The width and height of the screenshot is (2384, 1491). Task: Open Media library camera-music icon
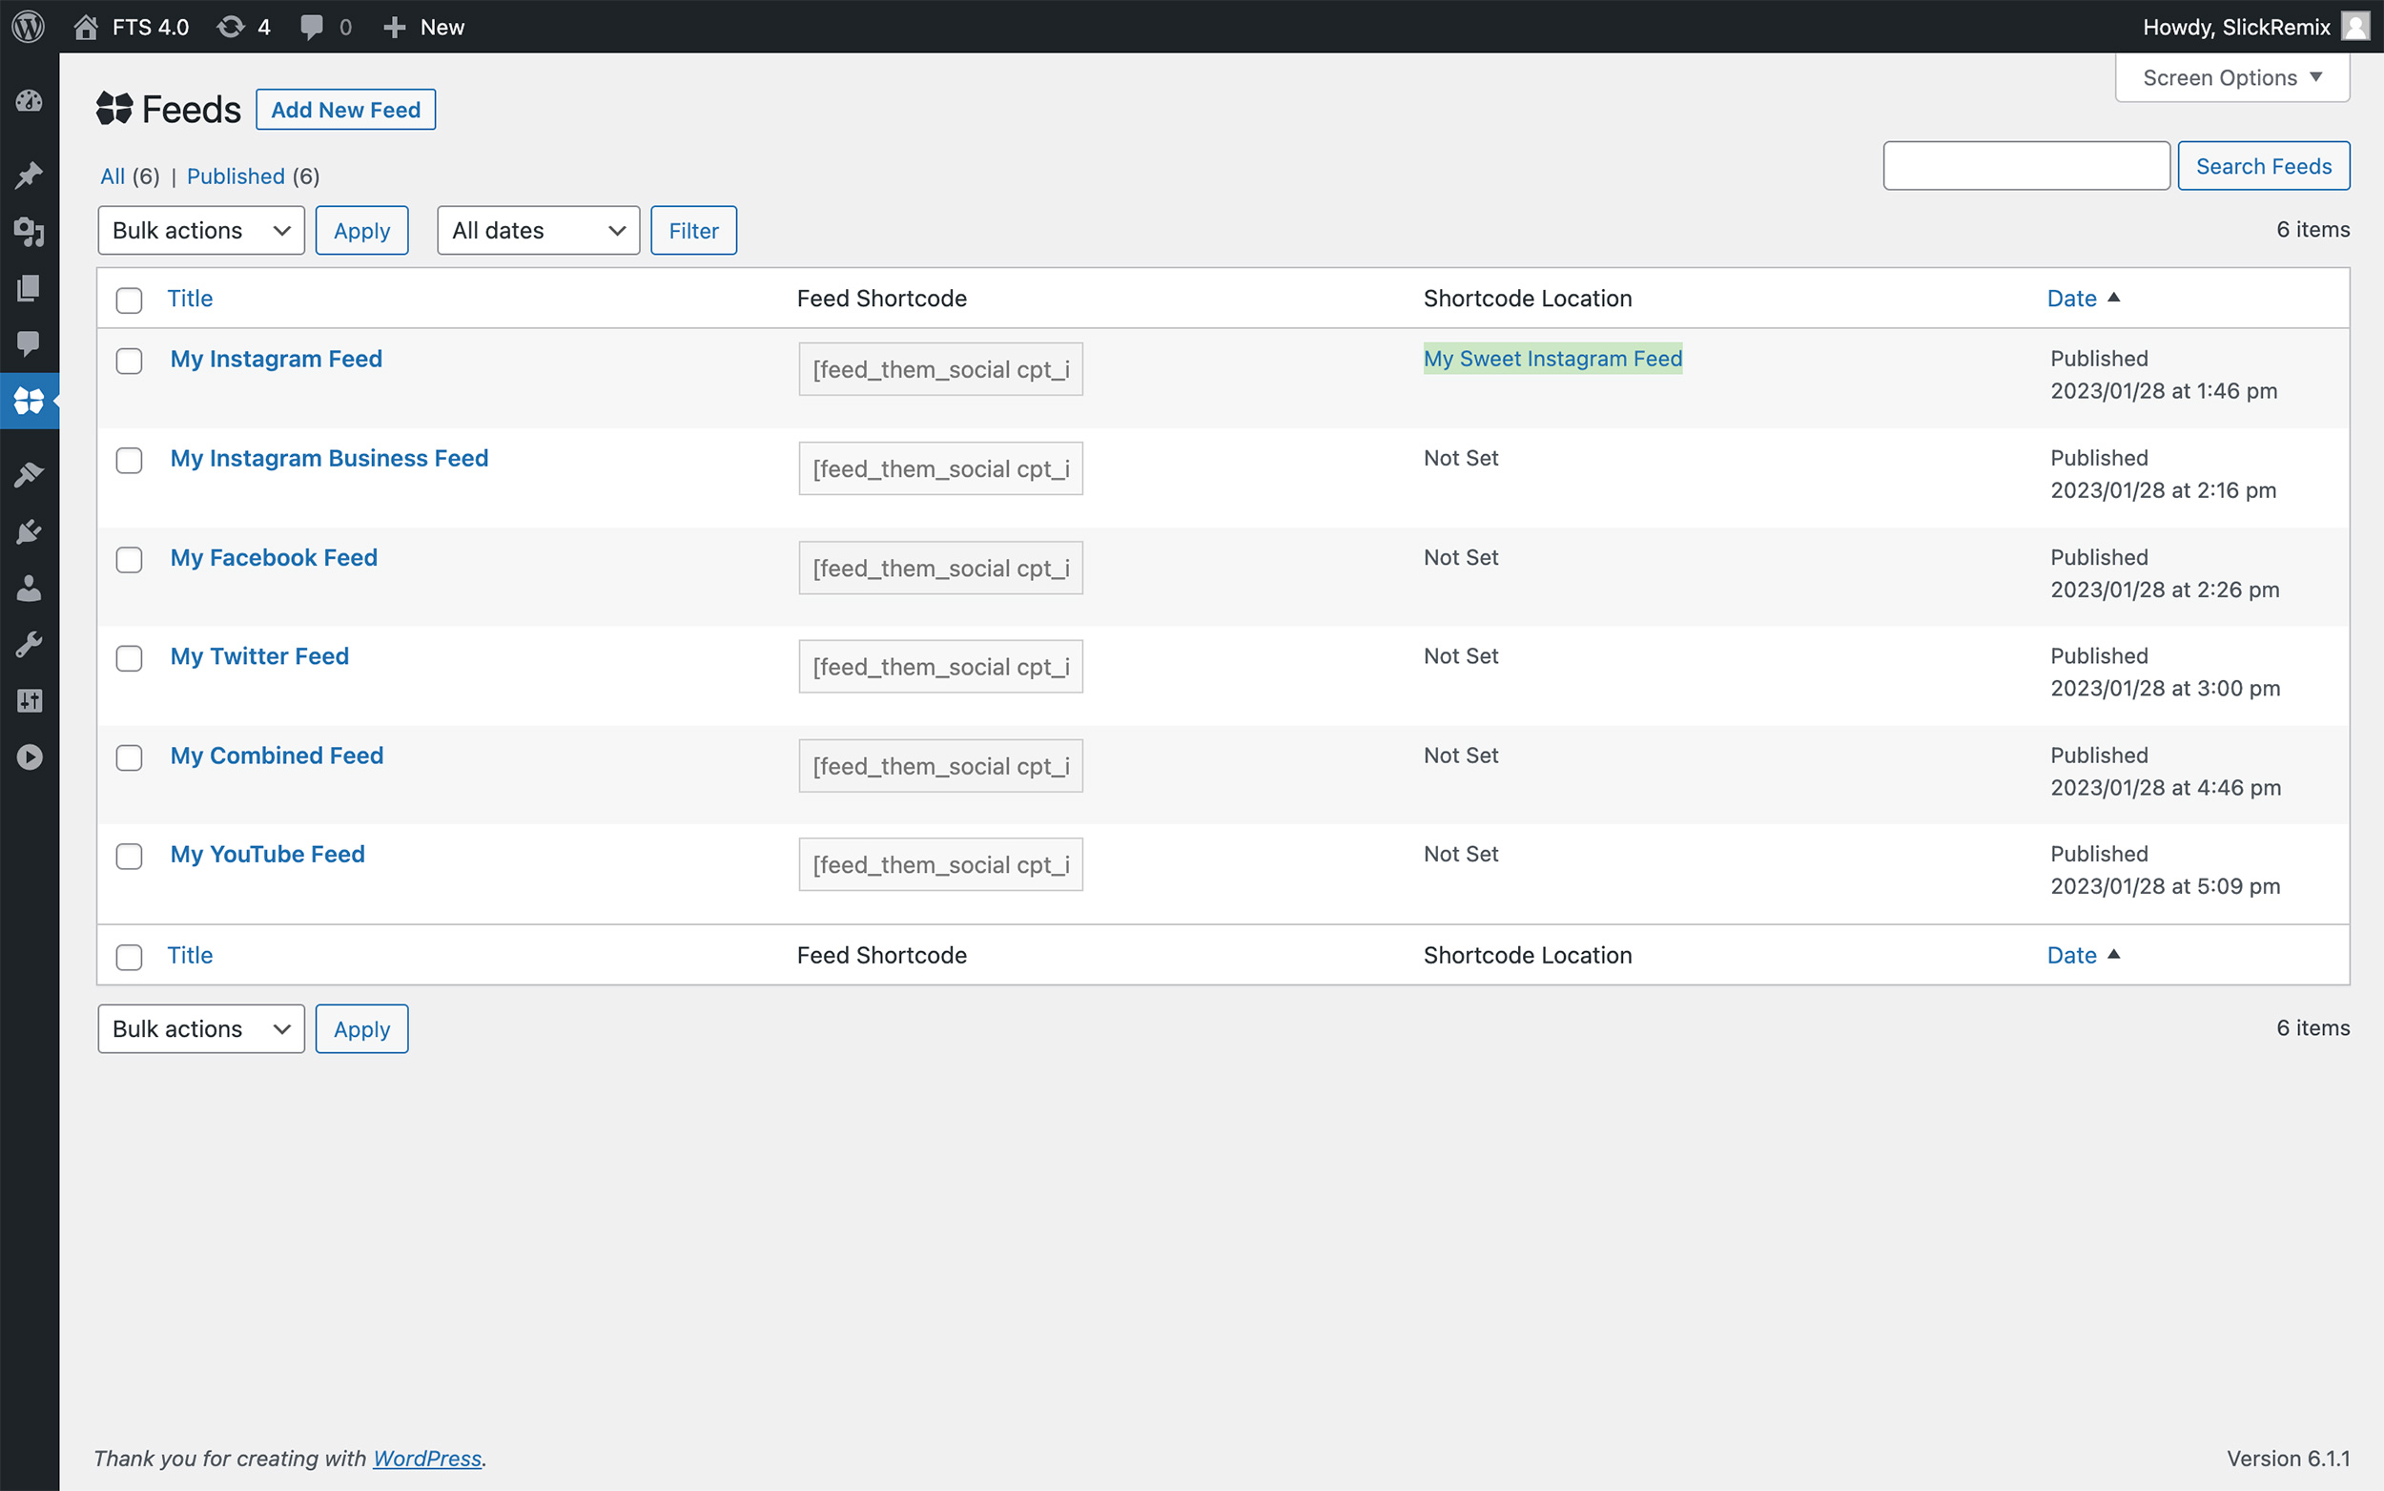click(x=29, y=232)
